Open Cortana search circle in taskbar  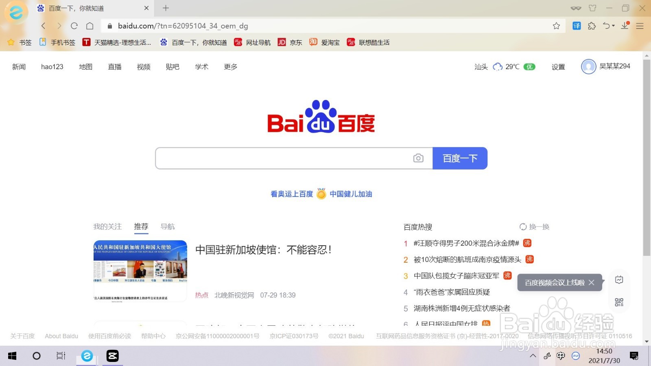coord(37,356)
